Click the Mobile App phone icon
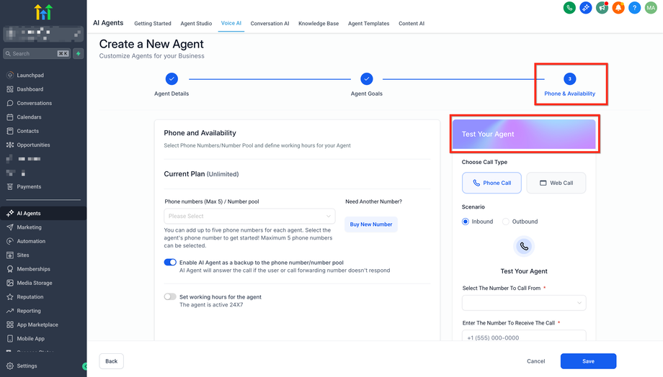This screenshot has width=663, height=377. (x=10, y=339)
